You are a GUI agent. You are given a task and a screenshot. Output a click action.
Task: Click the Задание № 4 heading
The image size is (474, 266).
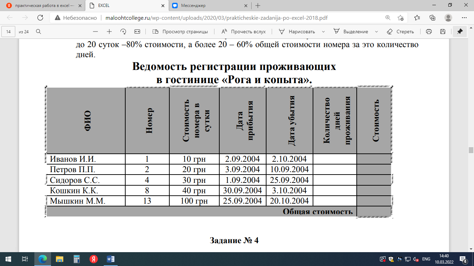[x=234, y=240]
